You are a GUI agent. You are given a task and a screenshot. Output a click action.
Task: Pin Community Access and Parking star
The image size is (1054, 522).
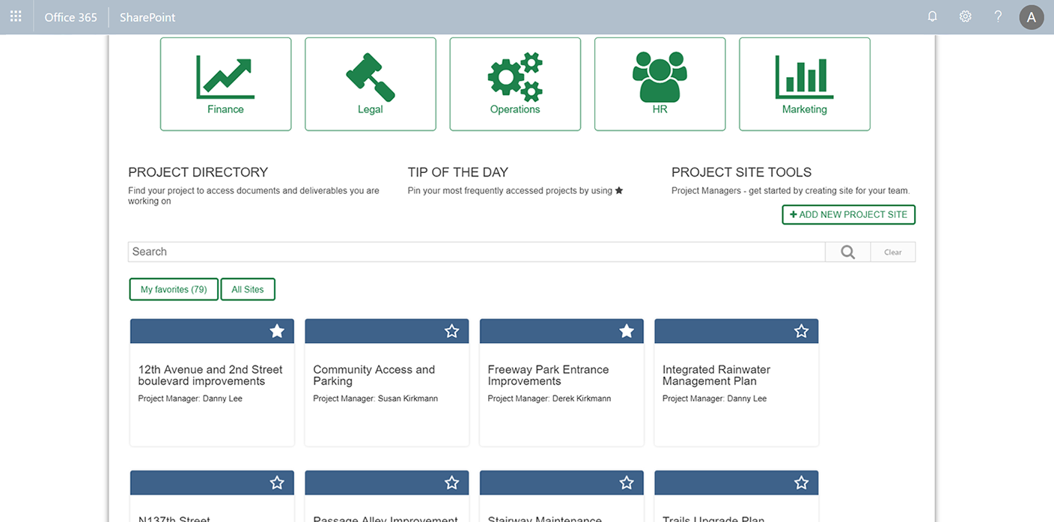tap(451, 331)
